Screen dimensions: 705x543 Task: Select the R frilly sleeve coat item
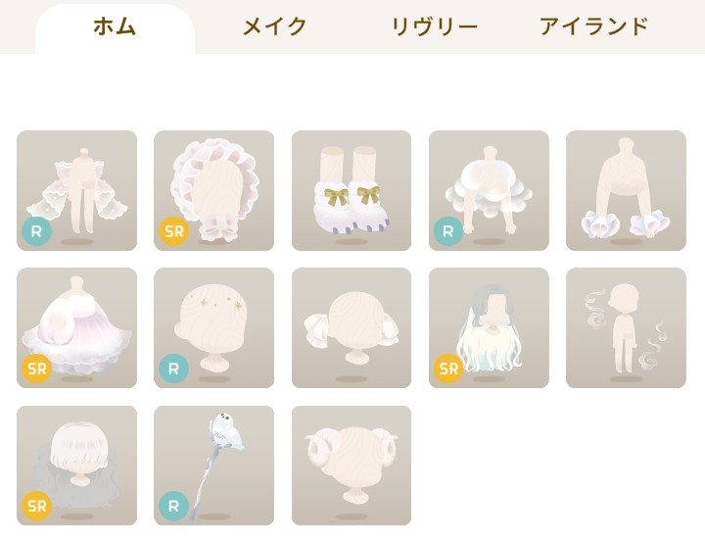pos(77,190)
